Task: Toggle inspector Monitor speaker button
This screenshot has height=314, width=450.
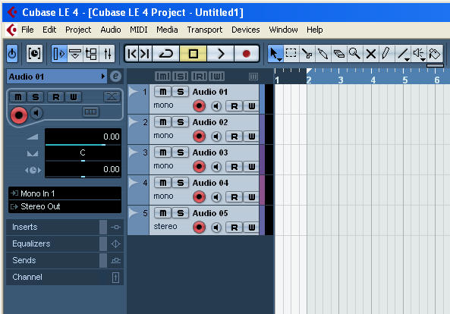Action: (x=36, y=113)
